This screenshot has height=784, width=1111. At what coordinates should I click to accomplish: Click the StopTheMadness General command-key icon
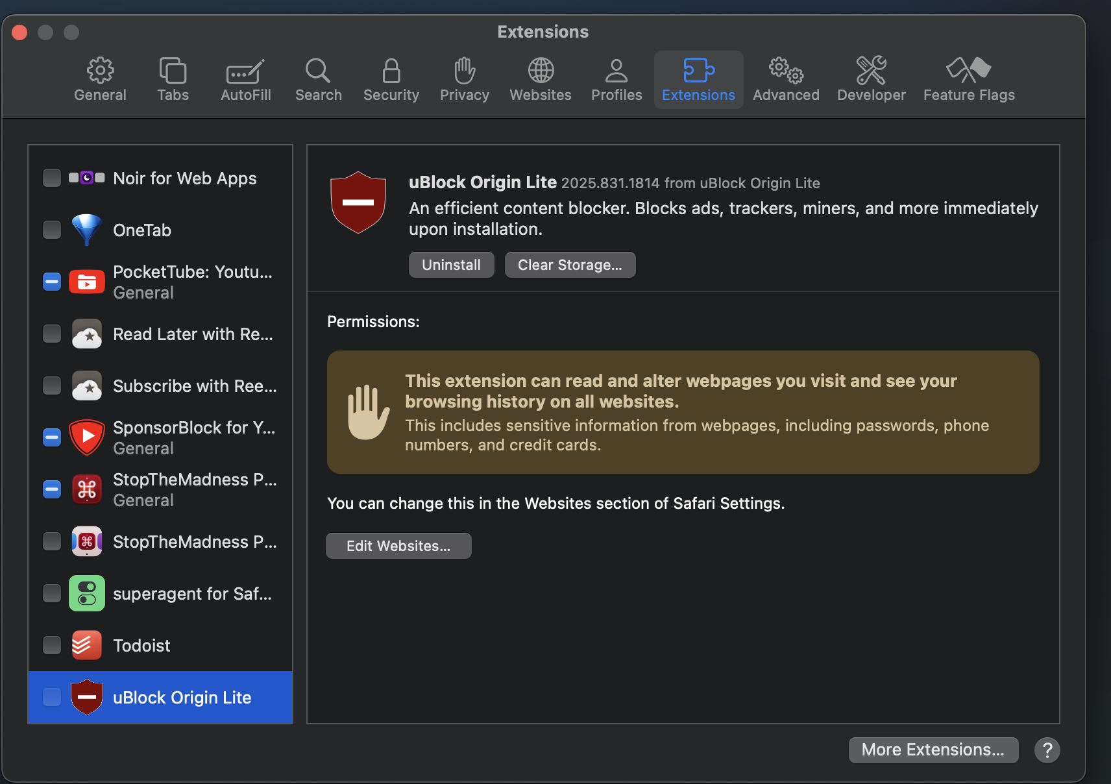[x=87, y=489]
